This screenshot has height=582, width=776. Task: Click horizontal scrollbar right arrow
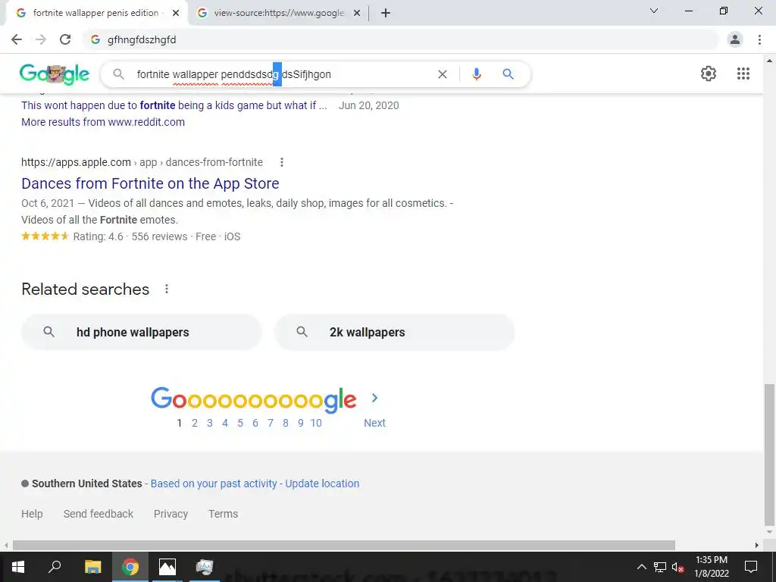tap(757, 546)
